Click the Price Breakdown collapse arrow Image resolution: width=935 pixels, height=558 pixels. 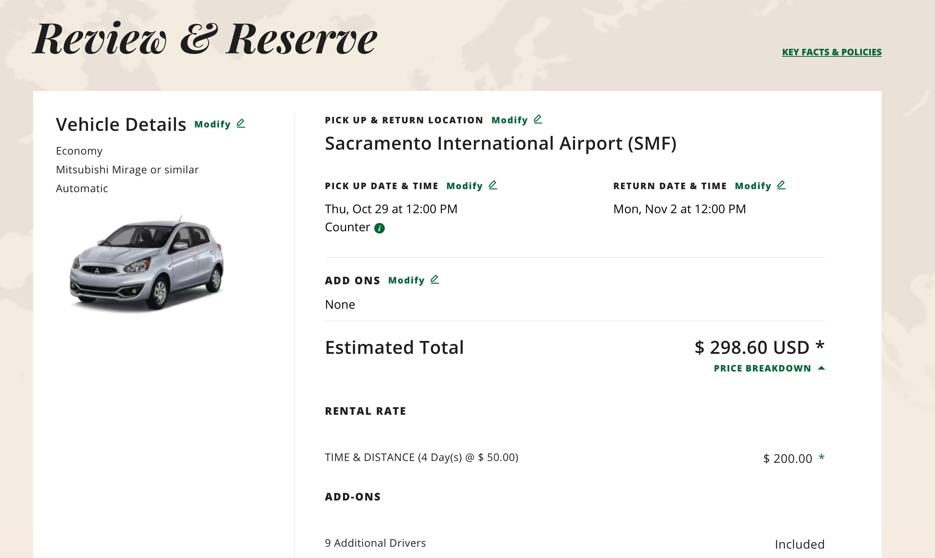click(821, 368)
